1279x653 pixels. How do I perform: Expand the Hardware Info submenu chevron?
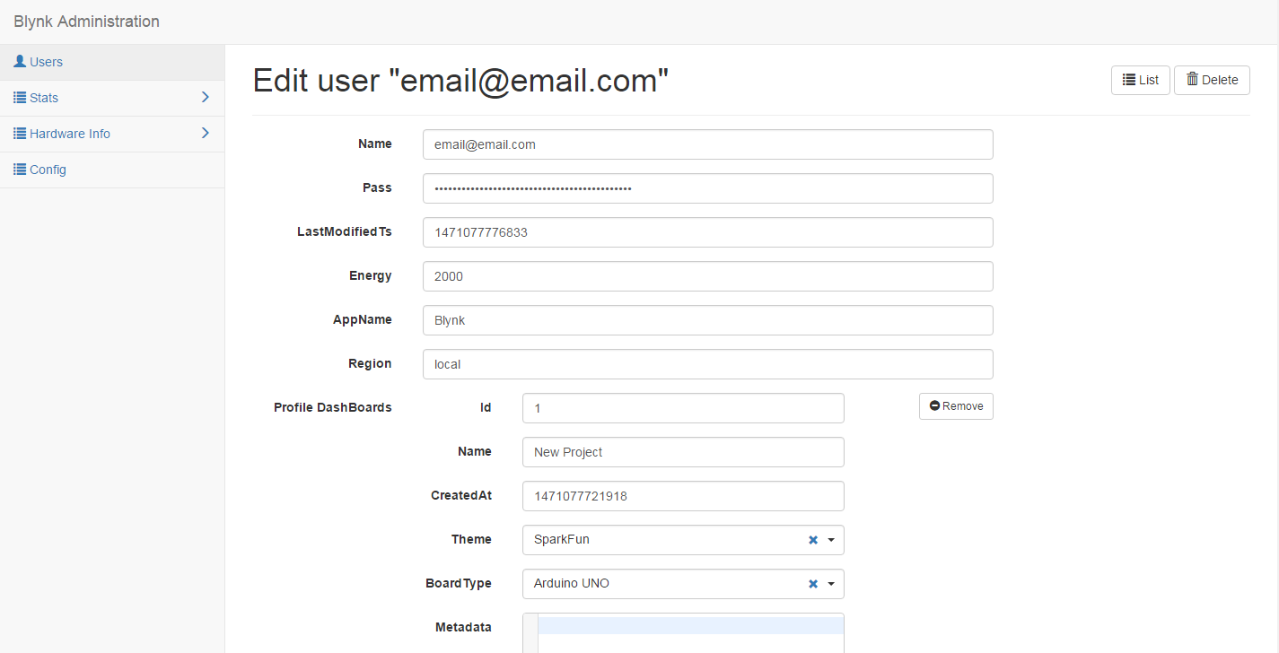[x=205, y=133]
